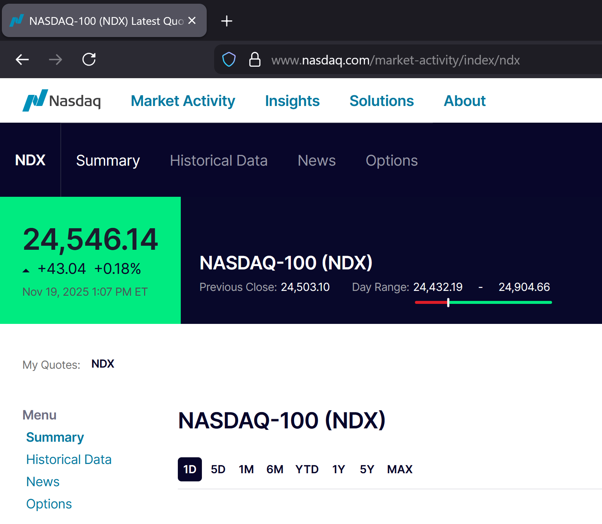The width and height of the screenshot is (602, 524).
Task: Open the tracking protection shield icon
Action: pyautogui.click(x=229, y=59)
